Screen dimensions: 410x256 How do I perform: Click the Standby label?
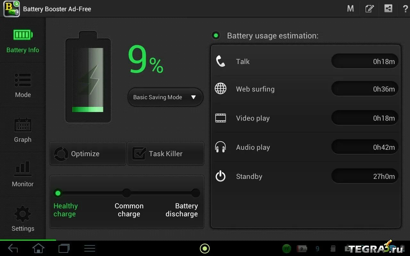pyautogui.click(x=249, y=176)
